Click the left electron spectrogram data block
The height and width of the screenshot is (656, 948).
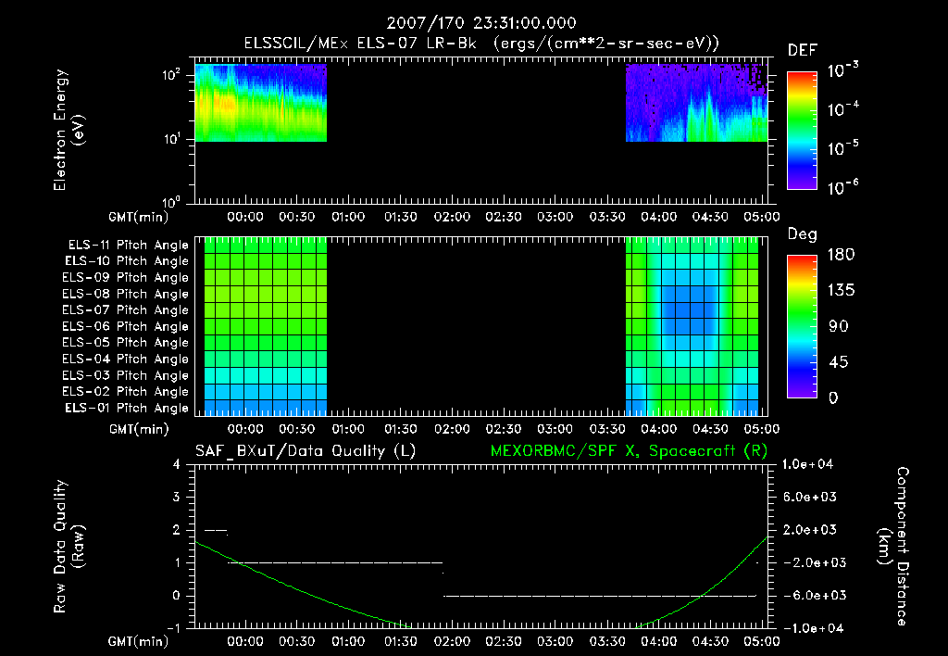pos(260,103)
